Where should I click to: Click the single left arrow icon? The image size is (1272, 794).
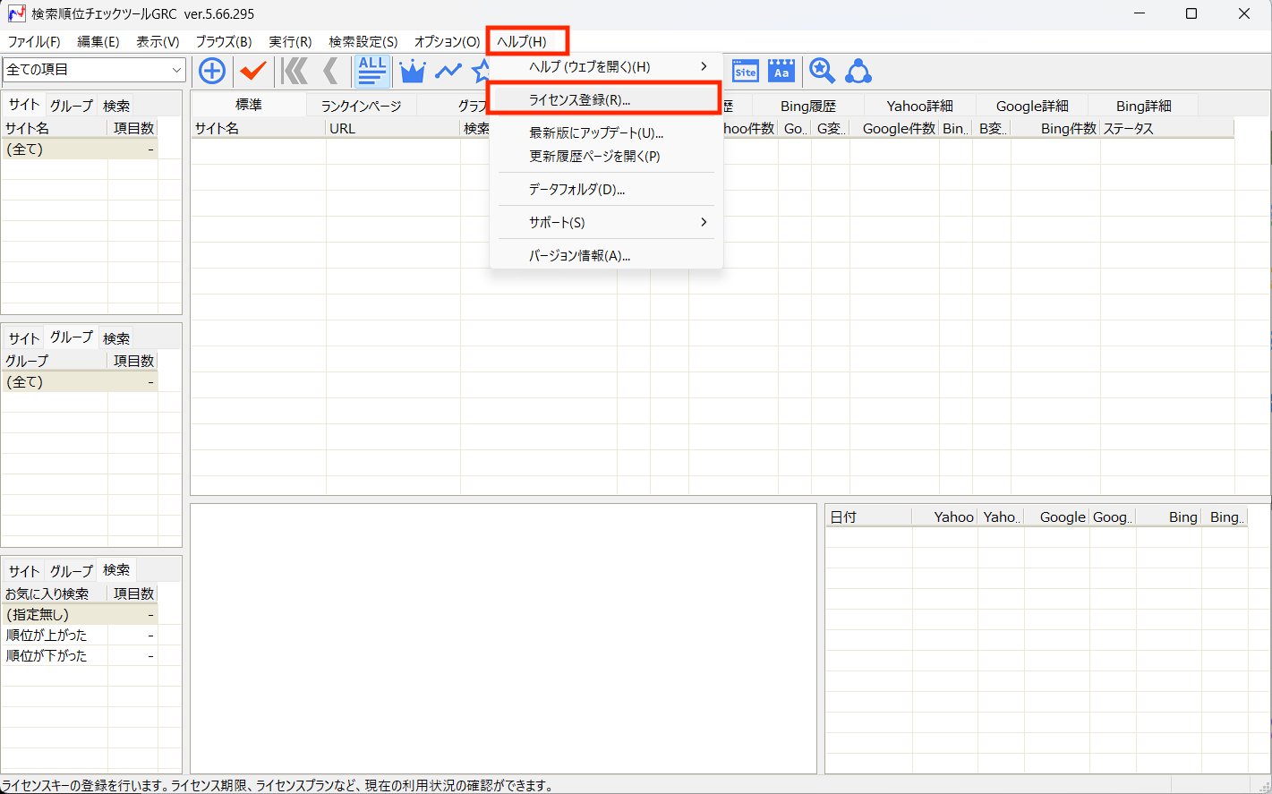tap(331, 71)
